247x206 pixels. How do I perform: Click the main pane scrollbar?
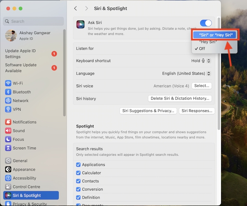click(219, 73)
